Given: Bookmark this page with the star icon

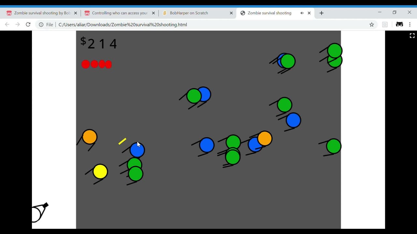Looking at the screenshot, I should click(371, 24).
